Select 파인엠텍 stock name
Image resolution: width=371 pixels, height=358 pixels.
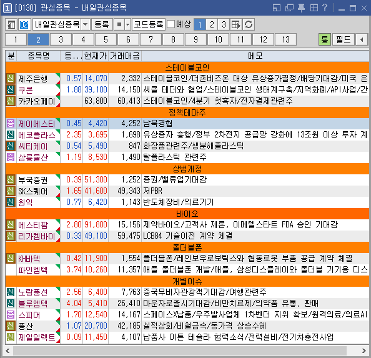click(33, 270)
